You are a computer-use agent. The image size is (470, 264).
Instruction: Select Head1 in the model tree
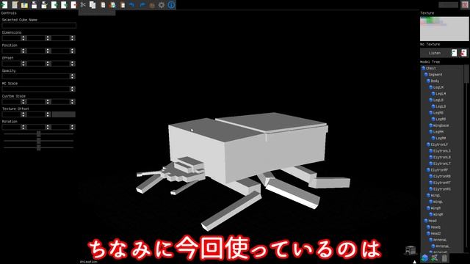pos(435,227)
